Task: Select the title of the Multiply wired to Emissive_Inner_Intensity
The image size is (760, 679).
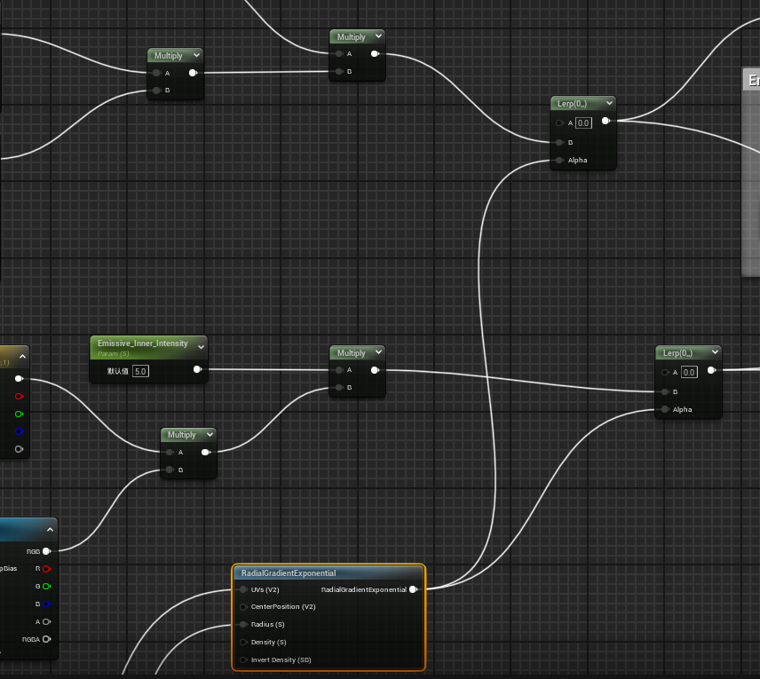Action: [x=351, y=353]
